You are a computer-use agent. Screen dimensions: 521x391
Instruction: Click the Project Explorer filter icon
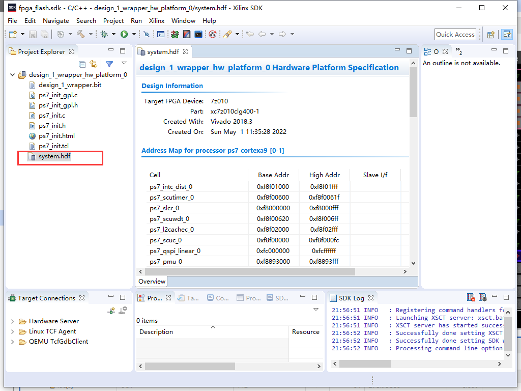click(x=109, y=64)
